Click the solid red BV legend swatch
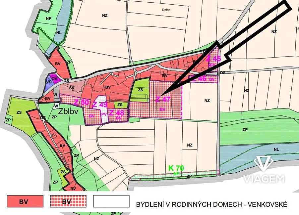Image resolution: width=299 pixels, height=215 pixels. click(26, 201)
